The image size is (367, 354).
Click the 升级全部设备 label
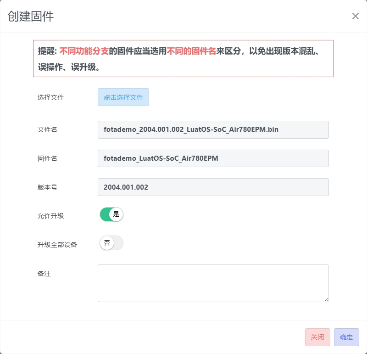coord(57,245)
